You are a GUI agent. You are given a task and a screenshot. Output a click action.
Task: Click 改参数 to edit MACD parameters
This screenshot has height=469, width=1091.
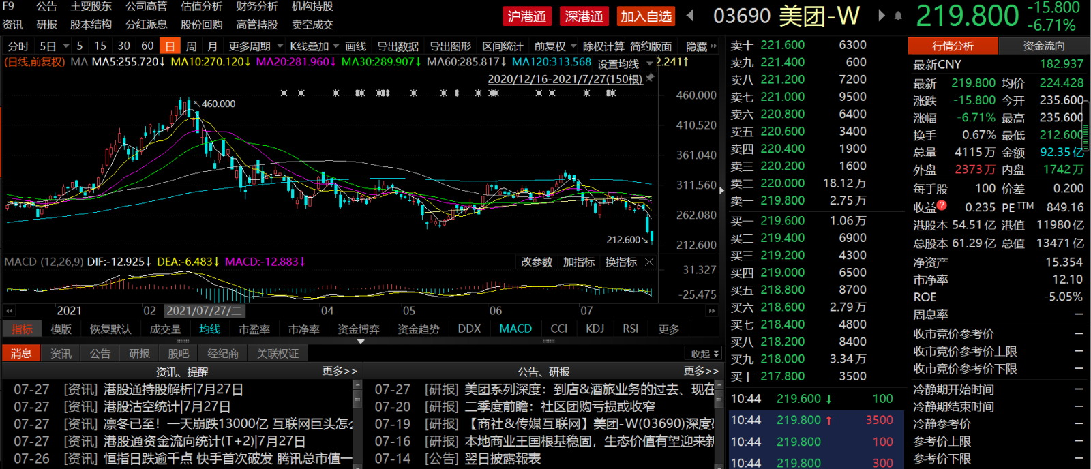coord(537,262)
